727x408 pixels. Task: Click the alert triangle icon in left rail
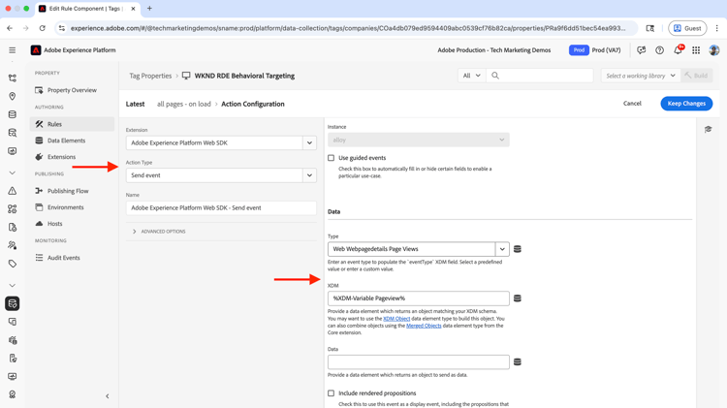[x=13, y=191]
